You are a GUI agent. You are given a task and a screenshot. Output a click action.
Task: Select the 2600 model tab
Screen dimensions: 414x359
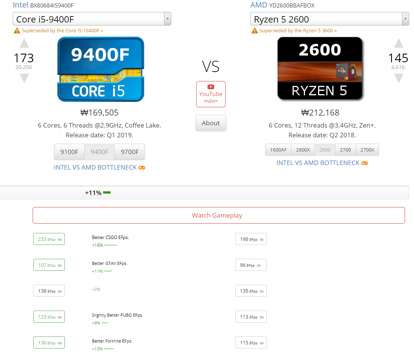[x=325, y=150]
